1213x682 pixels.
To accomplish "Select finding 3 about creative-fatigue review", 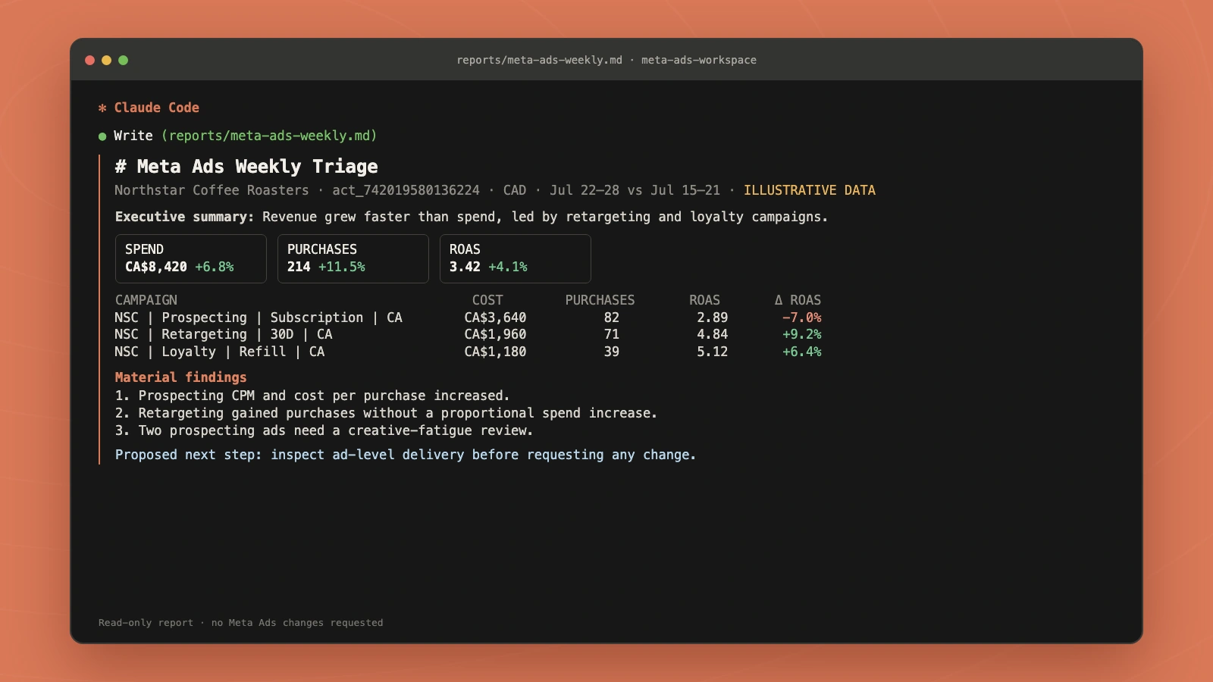I will 324,430.
